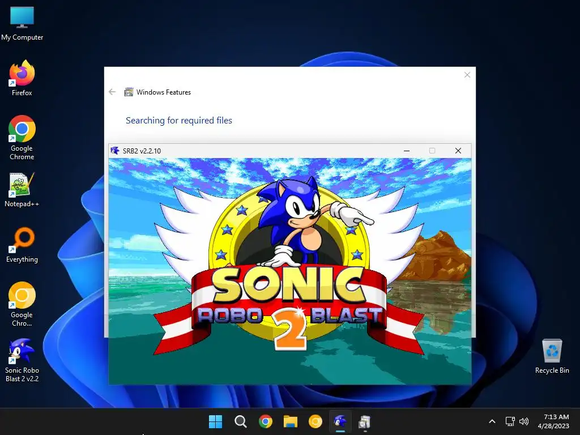Select the Google Chrome desktop shortcut
Viewport: 580px width, 435px height.
(x=22, y=138)
